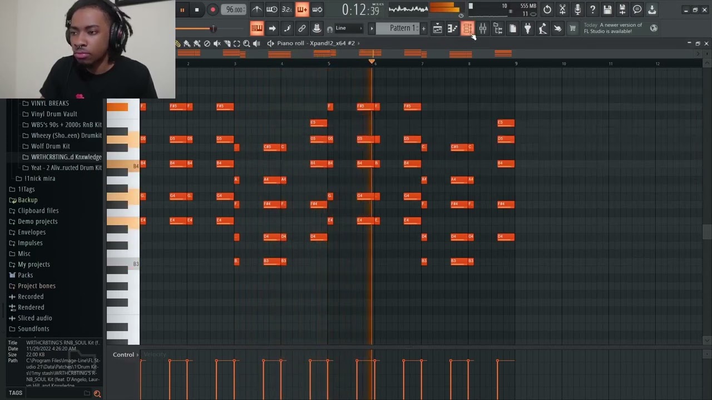Toggle loop recording
This screenshot has height=400, width=712.
tap(317, 9)
